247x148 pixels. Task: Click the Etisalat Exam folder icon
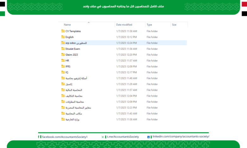63,49
